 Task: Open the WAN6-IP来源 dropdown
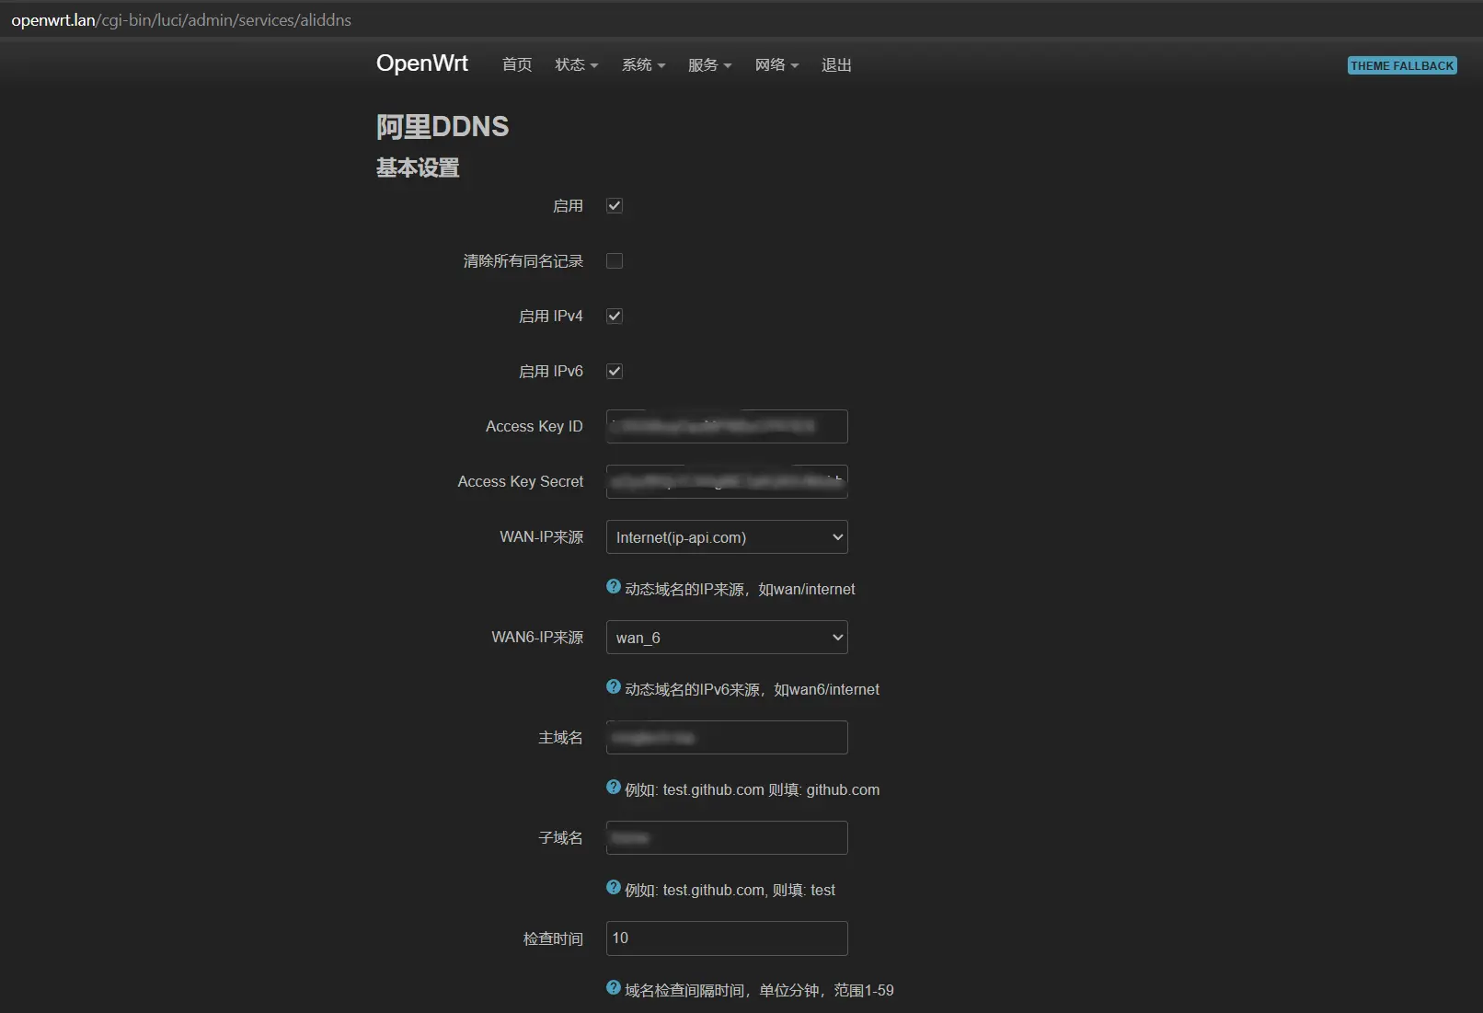(x=726, y=638)
